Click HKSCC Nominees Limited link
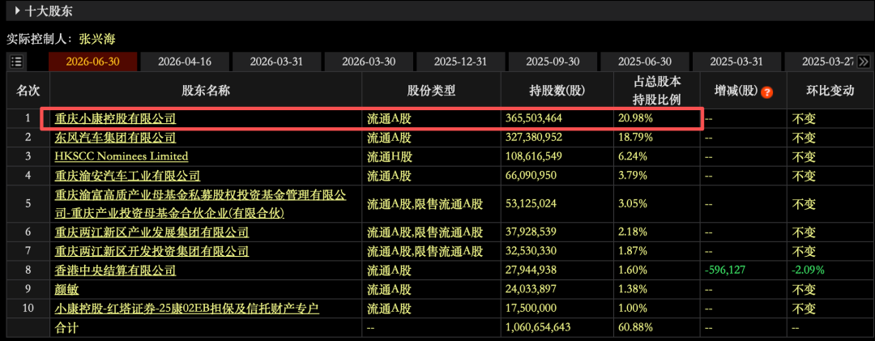Viewport: 875px width, 341px height. [x=121, y=156]
